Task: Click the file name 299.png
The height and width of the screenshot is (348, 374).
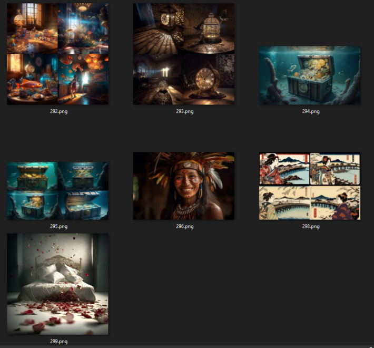Action: point(58,342)
